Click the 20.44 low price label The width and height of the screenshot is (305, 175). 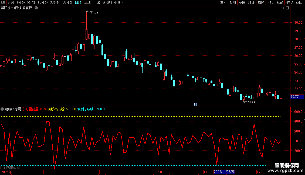pos(251,102)
